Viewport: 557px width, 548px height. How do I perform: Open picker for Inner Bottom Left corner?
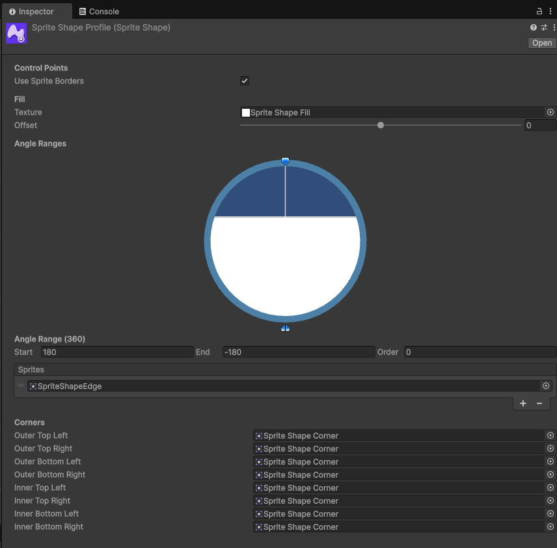550,514
